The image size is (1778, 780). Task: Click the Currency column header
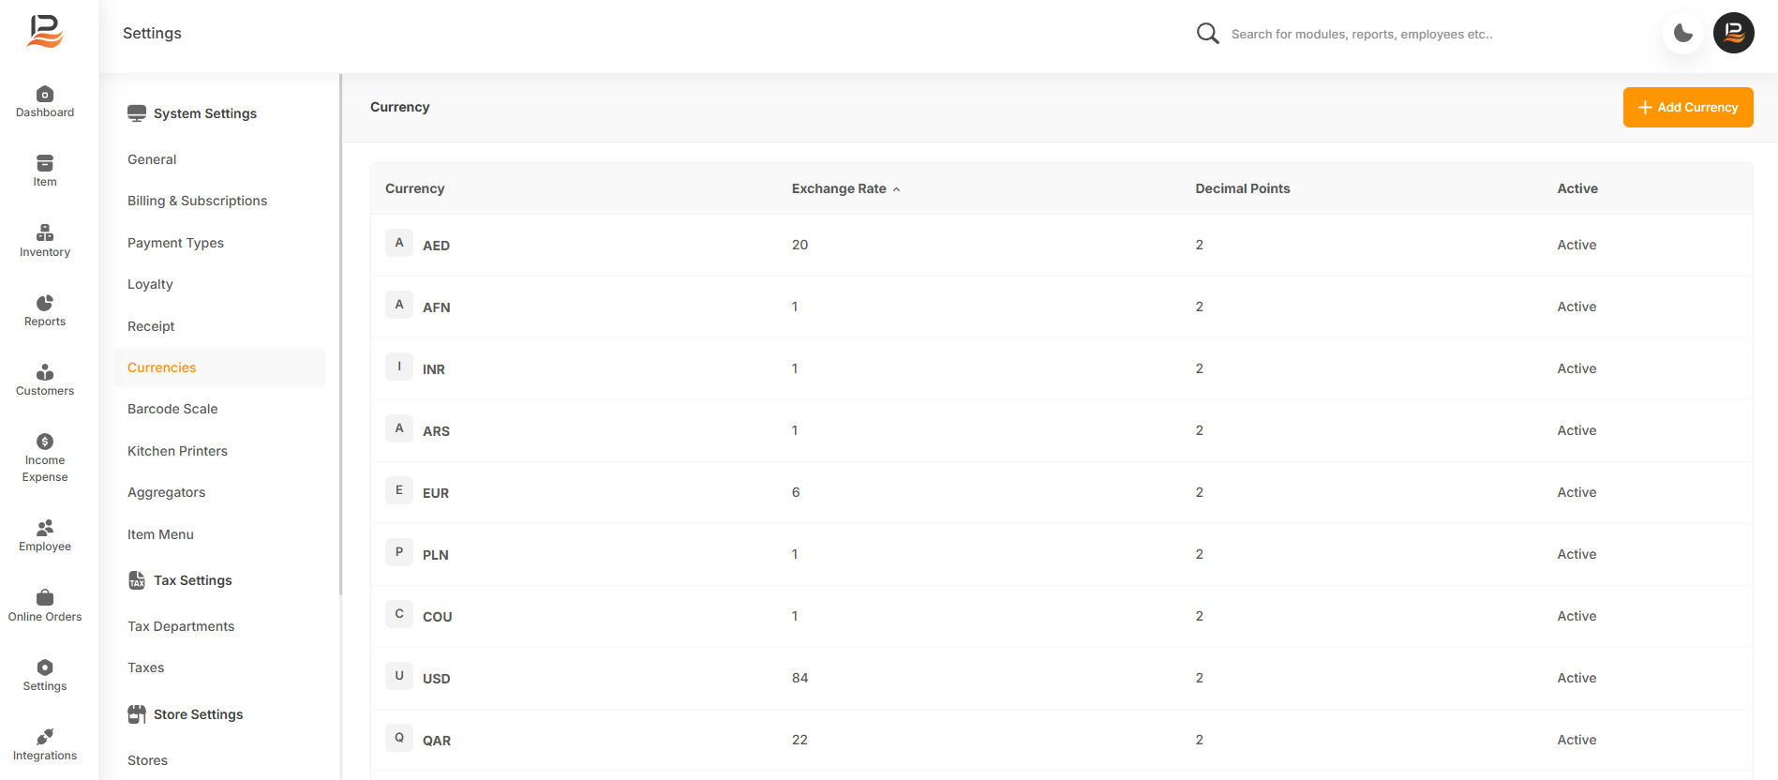(414, 188)
